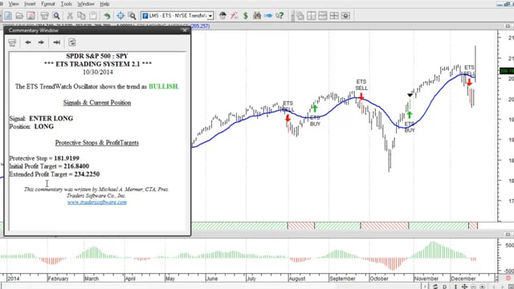This screenshot has height=289, width=514.
Task: Click the four-pane window layout icon
Action: point(334,15)
